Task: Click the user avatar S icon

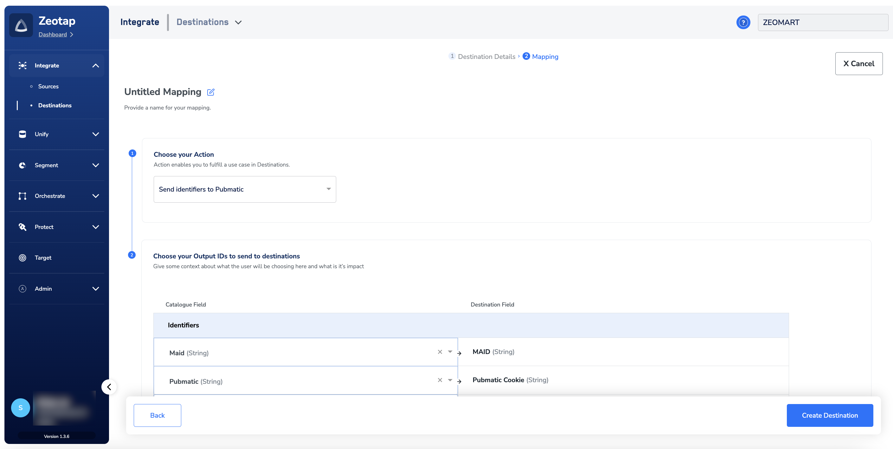Action: [21, 408]
